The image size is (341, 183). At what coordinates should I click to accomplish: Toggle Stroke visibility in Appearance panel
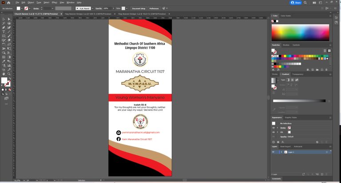click(x=274, y=127)
